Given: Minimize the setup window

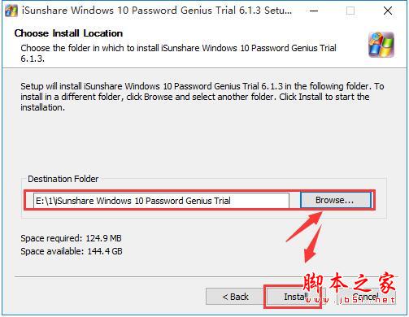Looking at the screenshot, I should (314, 11).
